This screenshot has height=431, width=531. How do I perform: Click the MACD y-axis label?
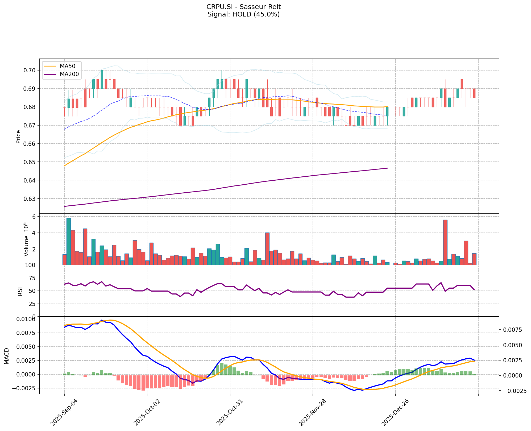(7, 356)
